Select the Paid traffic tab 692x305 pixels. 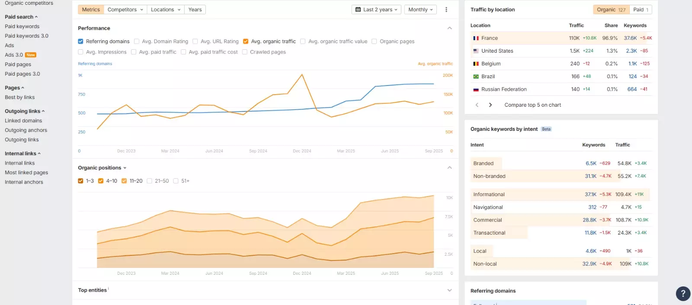(641, 10)
